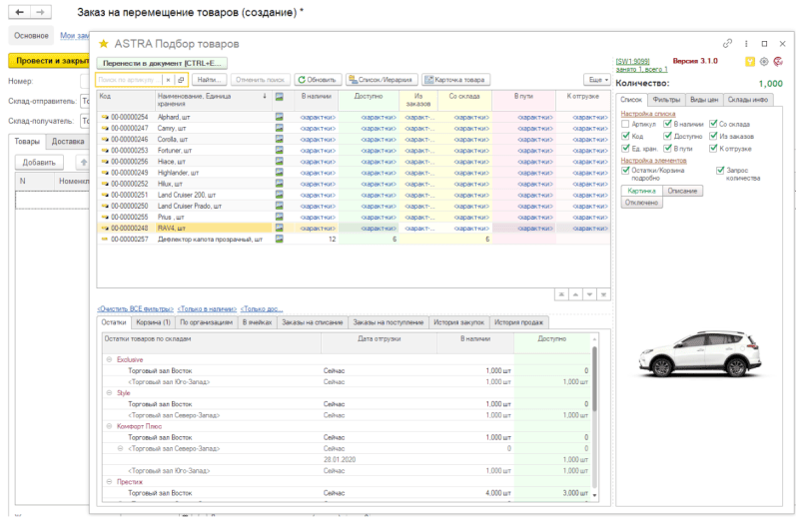Click the Очистить ВСЕ фильтры link
The width and height of the screenshot is (799, 519).
coord(134,309)
